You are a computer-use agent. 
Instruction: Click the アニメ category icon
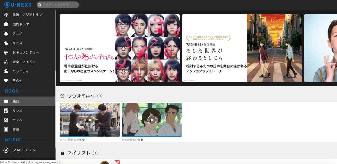pyautogui.click(x=6, y=34)
